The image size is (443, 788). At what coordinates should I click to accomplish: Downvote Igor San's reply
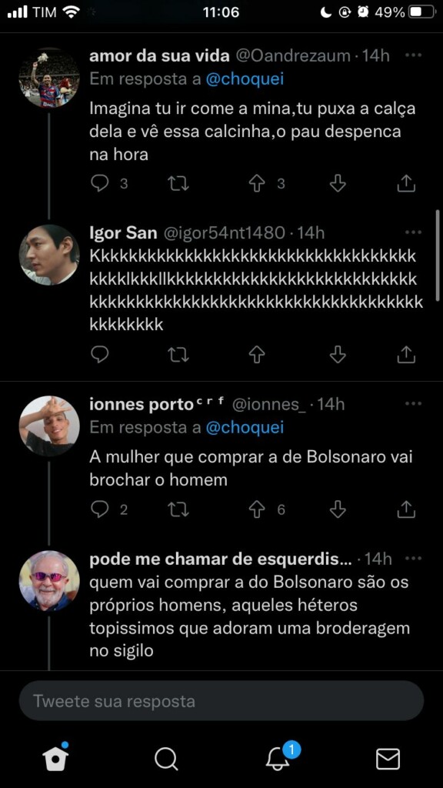pos(338,355)
